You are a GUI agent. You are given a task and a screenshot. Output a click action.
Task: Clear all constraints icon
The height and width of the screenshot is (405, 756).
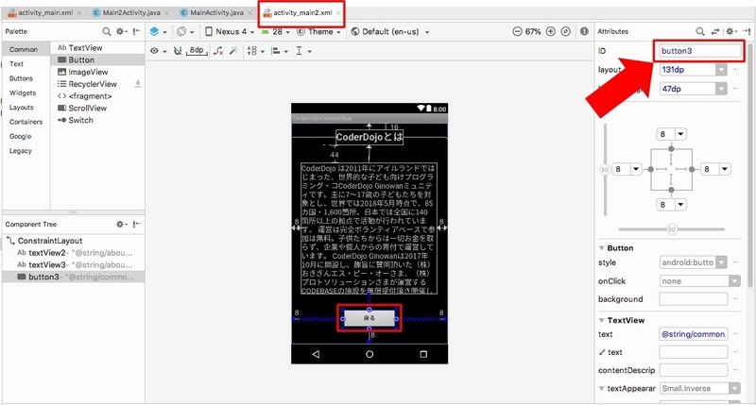pyautogui.click(x=218, y=51)
